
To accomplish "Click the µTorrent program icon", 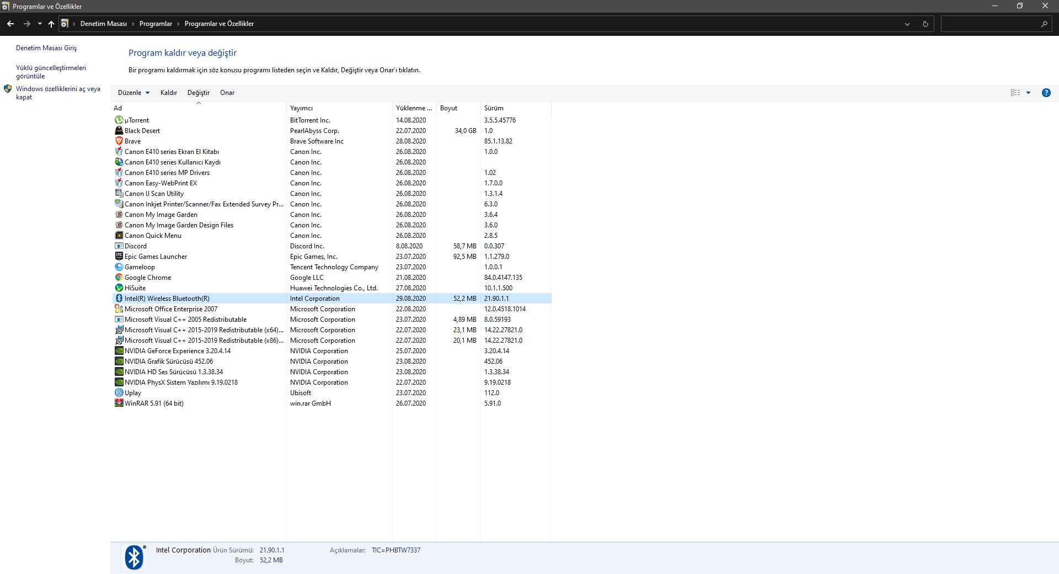I will coord(119,120).
